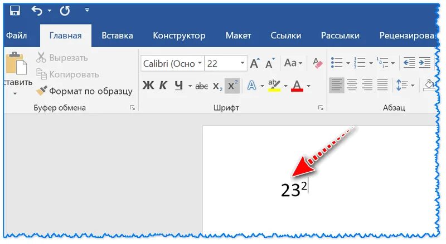Expand the font name dropdown arrow
446x244 pixels.
[x=200, y=63]
